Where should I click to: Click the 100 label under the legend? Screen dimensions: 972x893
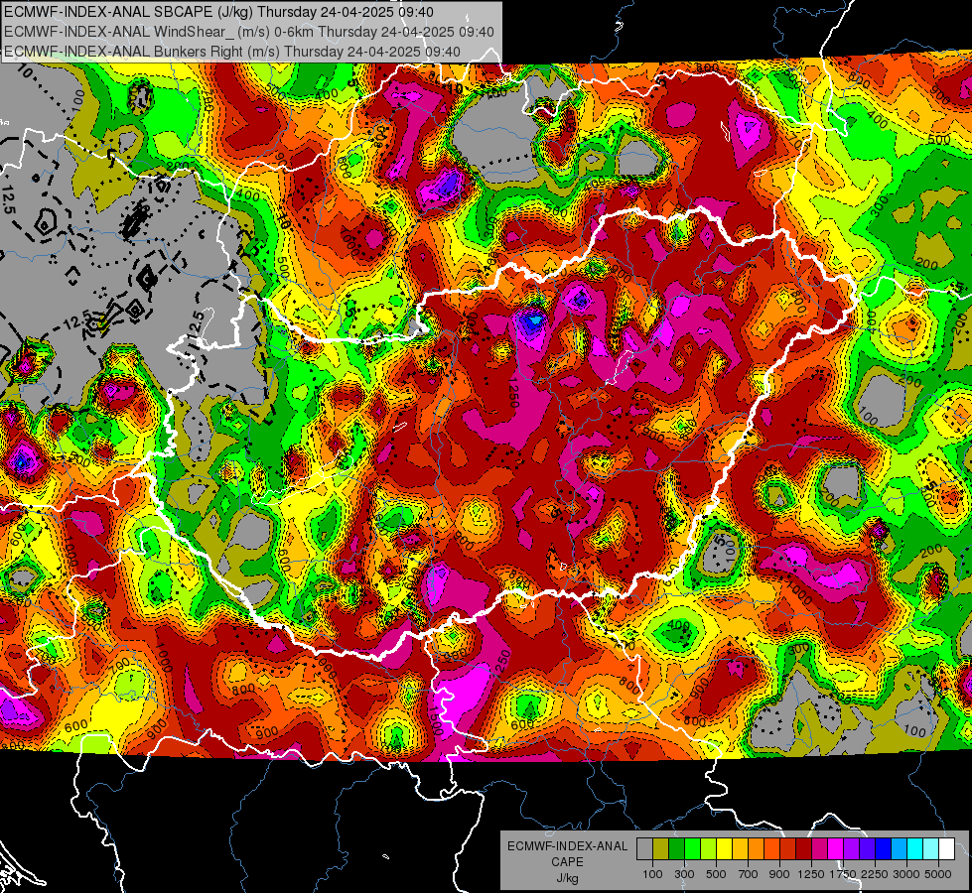(x=652, y=874)
